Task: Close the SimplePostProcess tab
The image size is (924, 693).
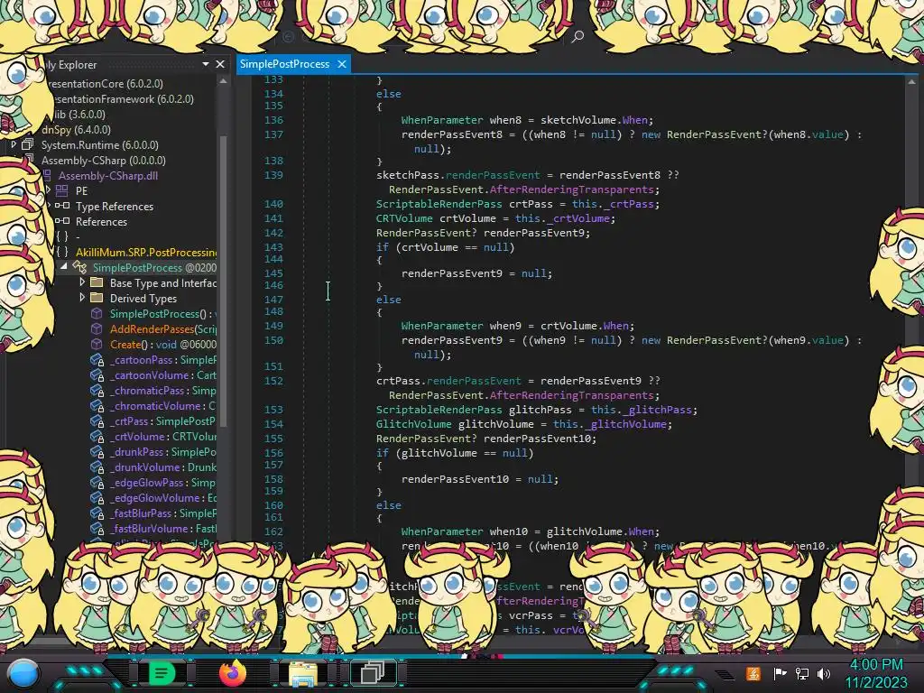Action: [x=342, y=64]
